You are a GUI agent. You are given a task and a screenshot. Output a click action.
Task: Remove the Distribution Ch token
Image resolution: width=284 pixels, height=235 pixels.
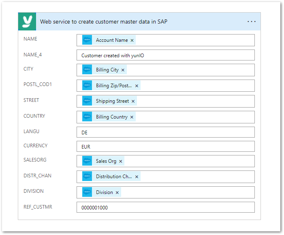[137, 177]
